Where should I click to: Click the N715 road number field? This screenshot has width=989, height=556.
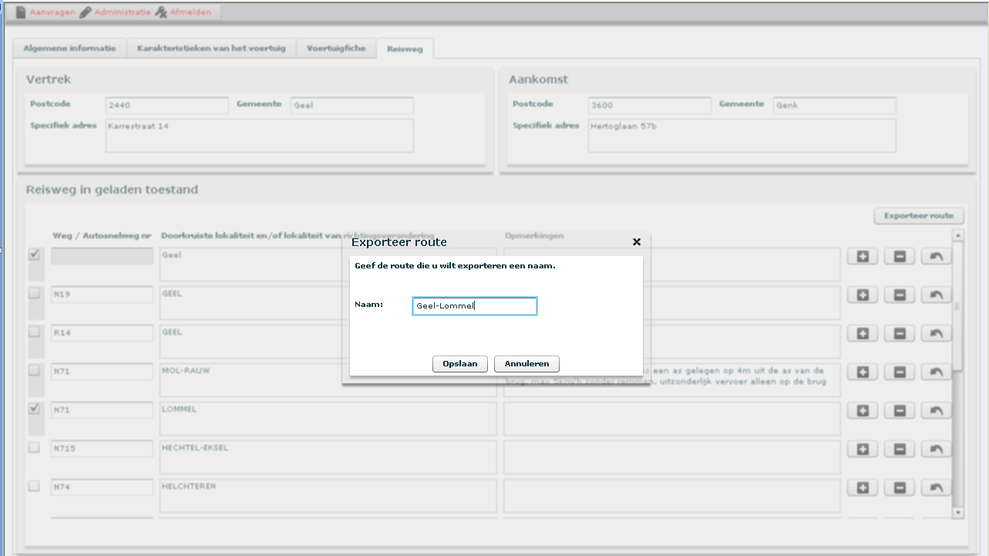pos(103,449)
